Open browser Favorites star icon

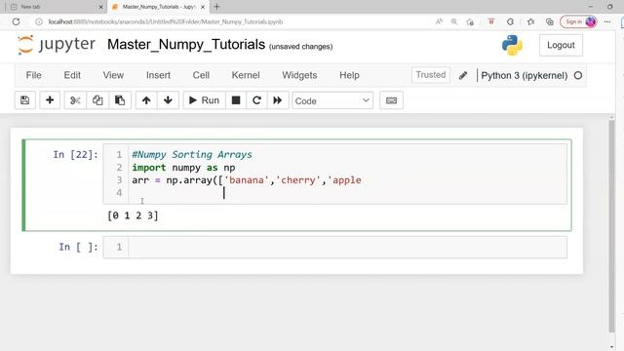[x=530, y=21]
